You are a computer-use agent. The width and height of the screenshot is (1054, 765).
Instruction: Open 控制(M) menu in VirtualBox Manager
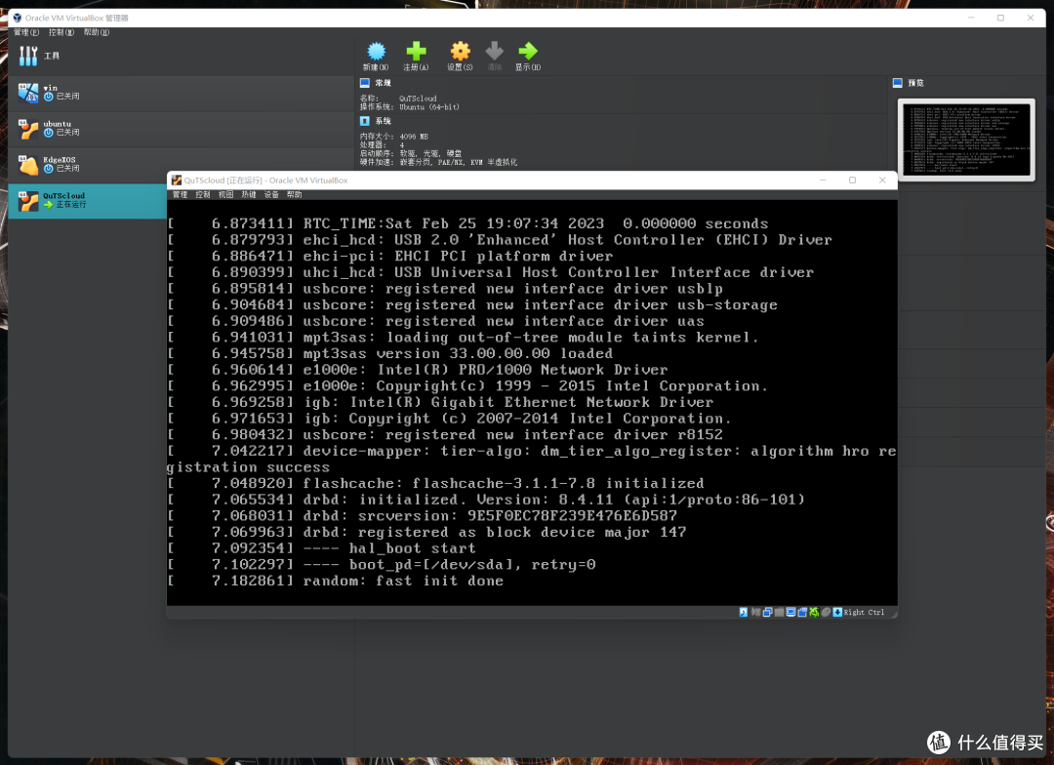61,32
